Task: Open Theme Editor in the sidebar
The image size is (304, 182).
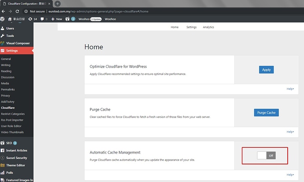Action: pyautogui.click(x=17, y=165)
